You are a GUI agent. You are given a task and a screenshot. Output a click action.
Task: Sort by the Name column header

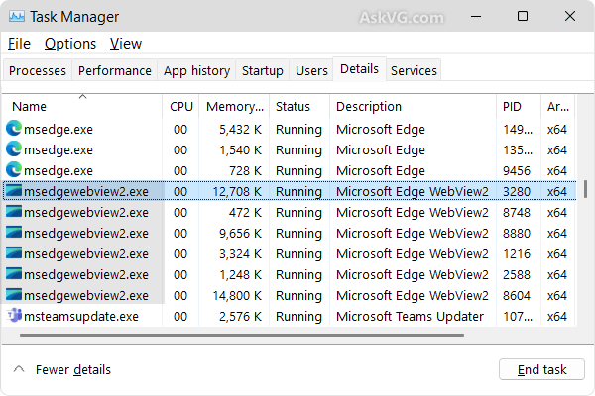[x=82, y=107]
